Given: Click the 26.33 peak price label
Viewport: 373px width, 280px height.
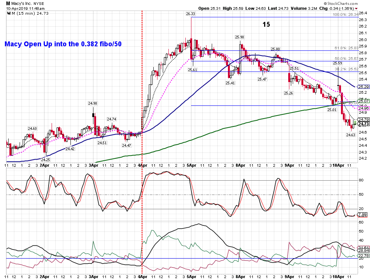Looking at the screenshot, I should [x=190, y=14].
